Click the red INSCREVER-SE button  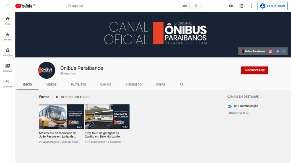point(254,70)
